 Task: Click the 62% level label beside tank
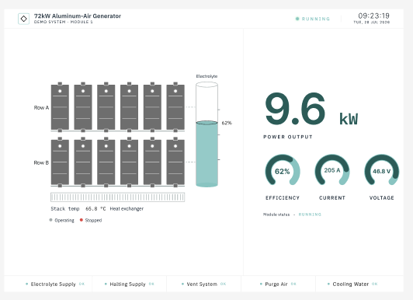click(227, 123)
